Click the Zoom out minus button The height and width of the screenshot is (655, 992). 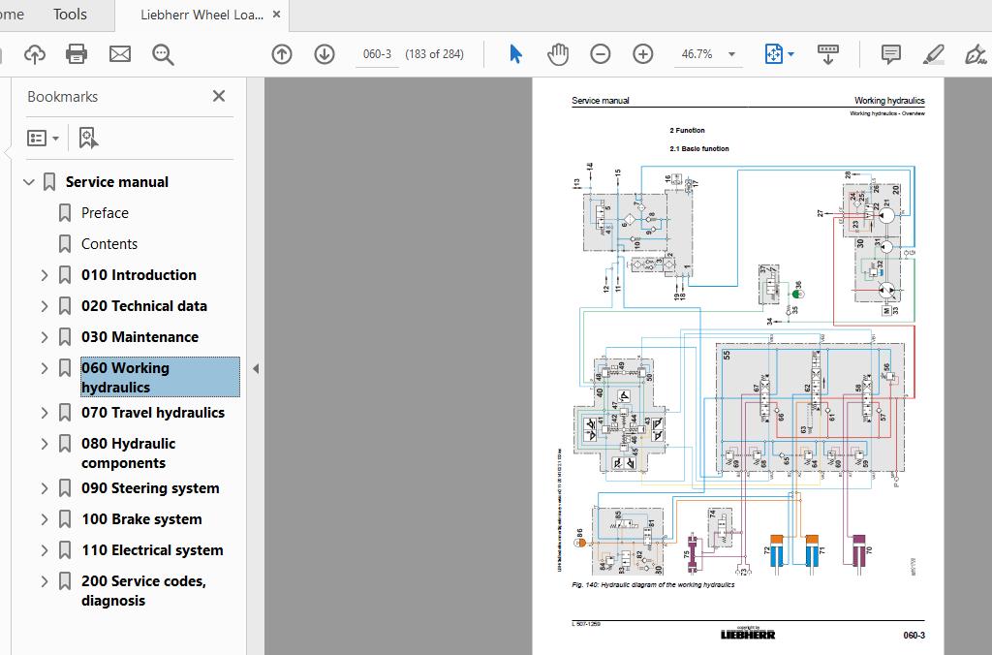click(601, 54)
